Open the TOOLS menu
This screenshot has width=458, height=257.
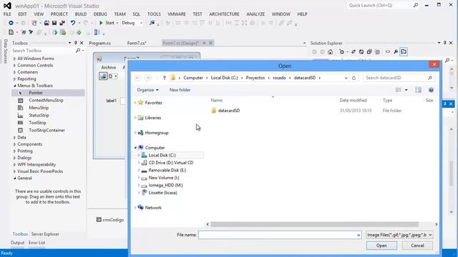pos(154,14)
